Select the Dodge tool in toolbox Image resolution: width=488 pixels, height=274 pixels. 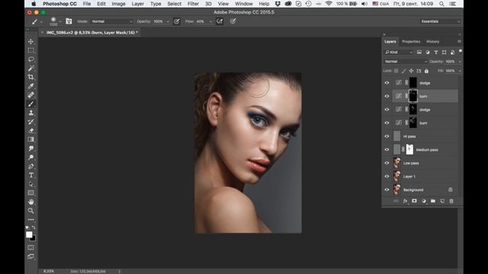coord(30,158)
